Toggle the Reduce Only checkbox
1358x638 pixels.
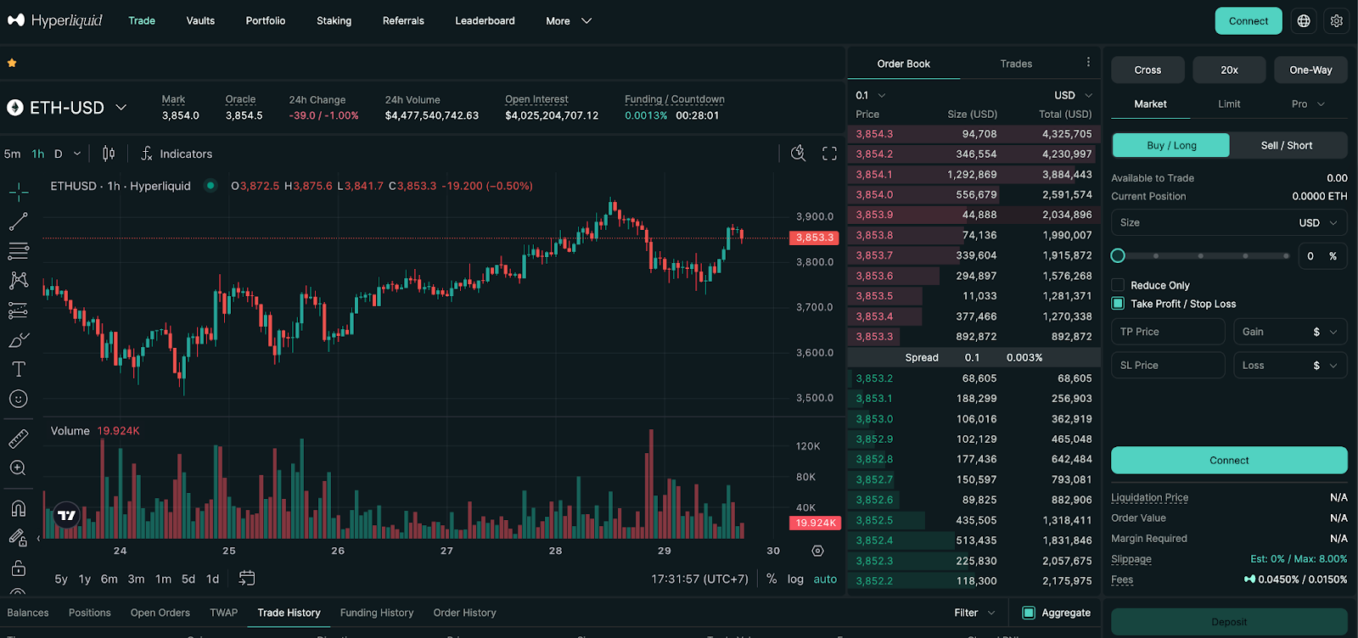(1118, 285)
